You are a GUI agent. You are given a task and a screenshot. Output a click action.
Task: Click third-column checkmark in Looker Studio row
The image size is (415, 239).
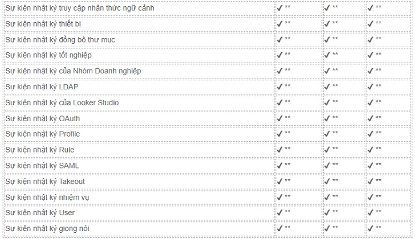(371, 102)
